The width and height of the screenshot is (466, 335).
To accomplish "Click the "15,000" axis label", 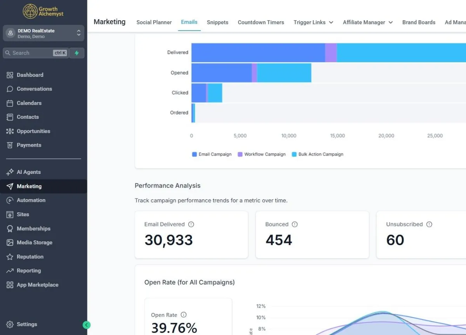I will [337, 136].
